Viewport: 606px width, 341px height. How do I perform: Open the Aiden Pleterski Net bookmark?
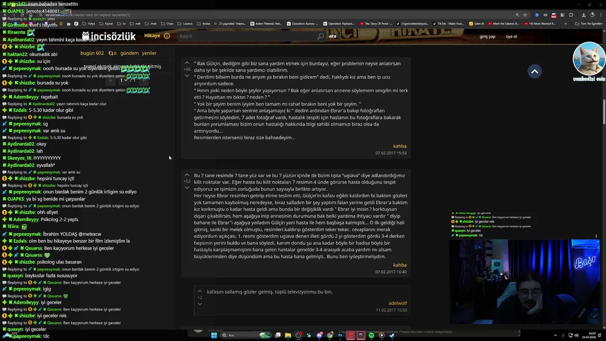pos(266,24)
